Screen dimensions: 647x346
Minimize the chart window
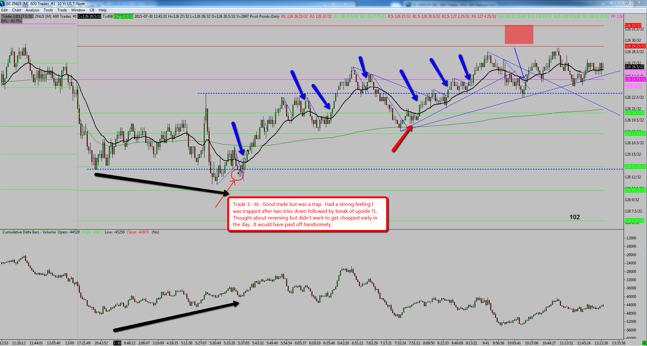pyautogui.click(x=618, y=3)
